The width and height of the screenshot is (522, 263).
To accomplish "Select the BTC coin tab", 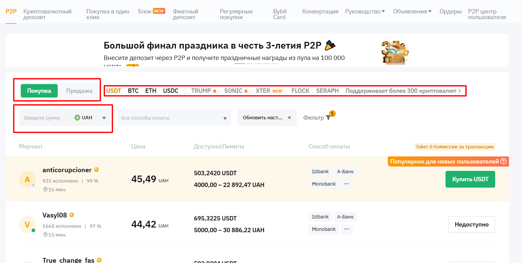I will coord(133,91).
